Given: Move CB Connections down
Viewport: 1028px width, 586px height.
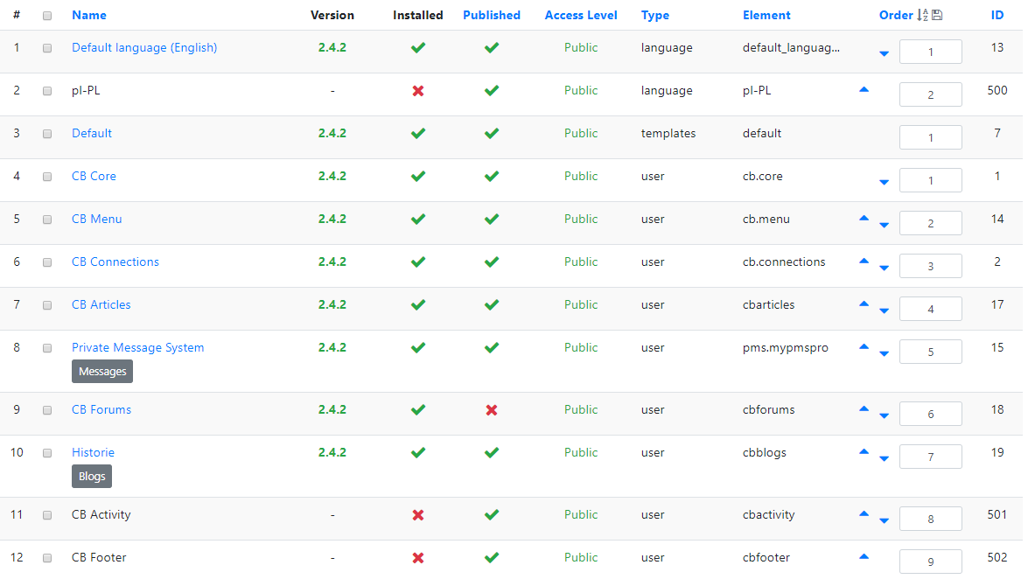Looking at the screenshot, I should (884, 269).
